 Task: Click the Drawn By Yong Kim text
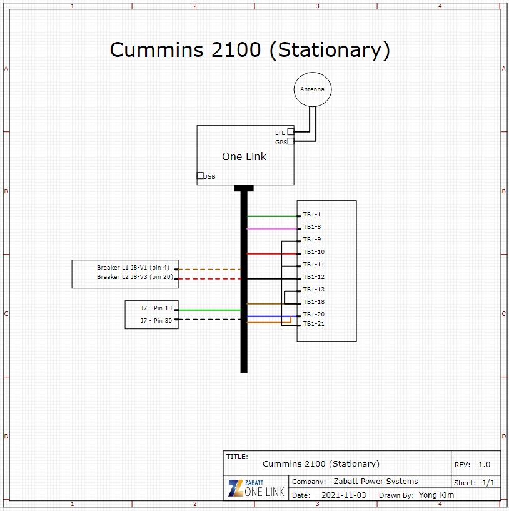tap(416, 495)
